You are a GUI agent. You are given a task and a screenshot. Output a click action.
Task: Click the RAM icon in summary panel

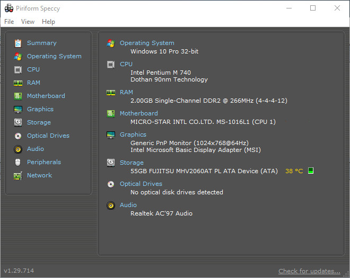pos(111,93)
